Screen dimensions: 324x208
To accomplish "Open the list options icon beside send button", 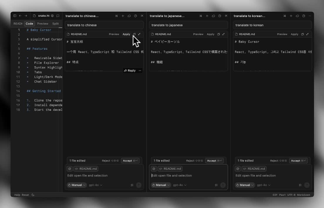I will coord(132,185).
